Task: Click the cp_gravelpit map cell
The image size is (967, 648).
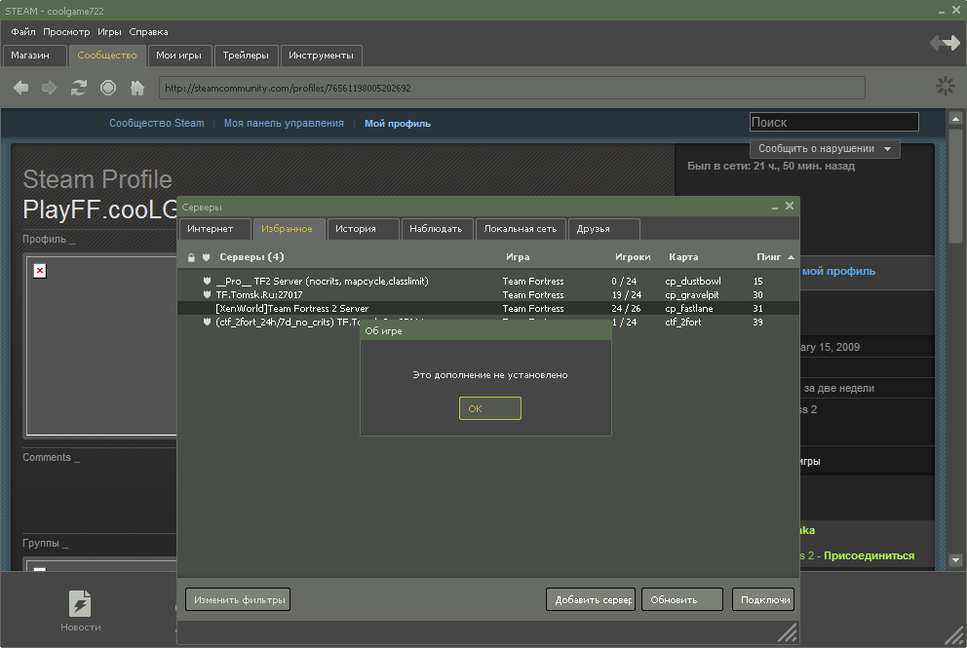Action: point(692,294)
